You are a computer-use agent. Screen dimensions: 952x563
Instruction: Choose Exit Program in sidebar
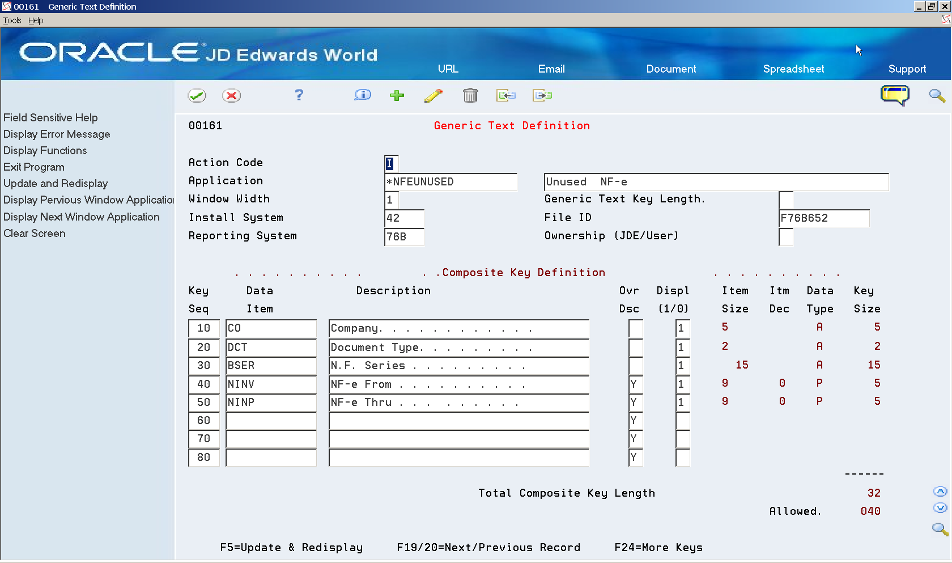point(34,167)
